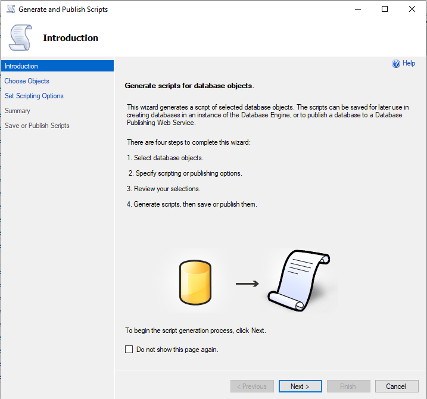Jump to the Save or Publish Scripts step
The image size is (427, 399).
click(37, 126)
